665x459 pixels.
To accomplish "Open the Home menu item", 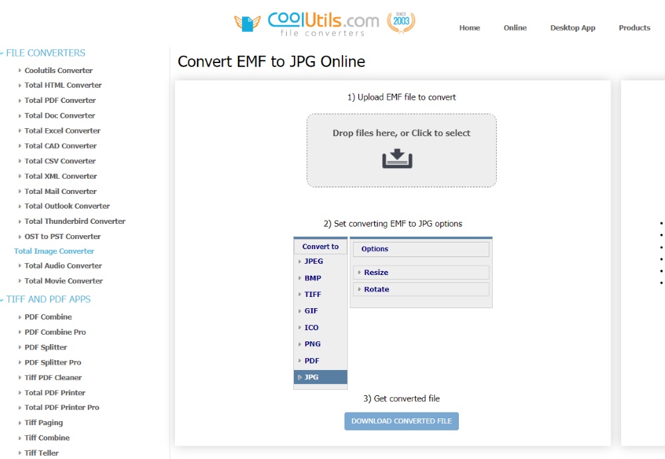I will tap(469, 28).
